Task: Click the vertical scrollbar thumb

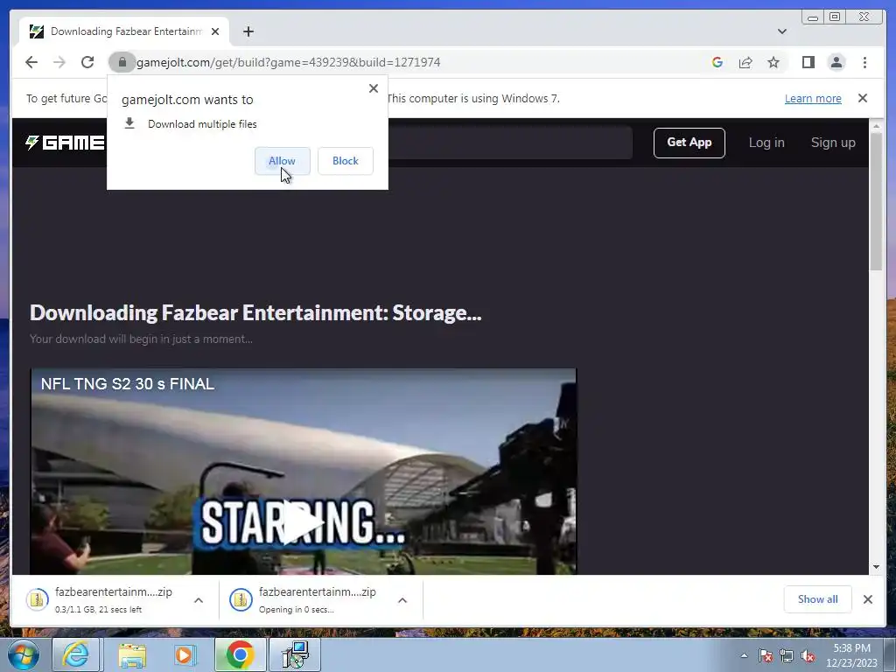Action: 876,201
